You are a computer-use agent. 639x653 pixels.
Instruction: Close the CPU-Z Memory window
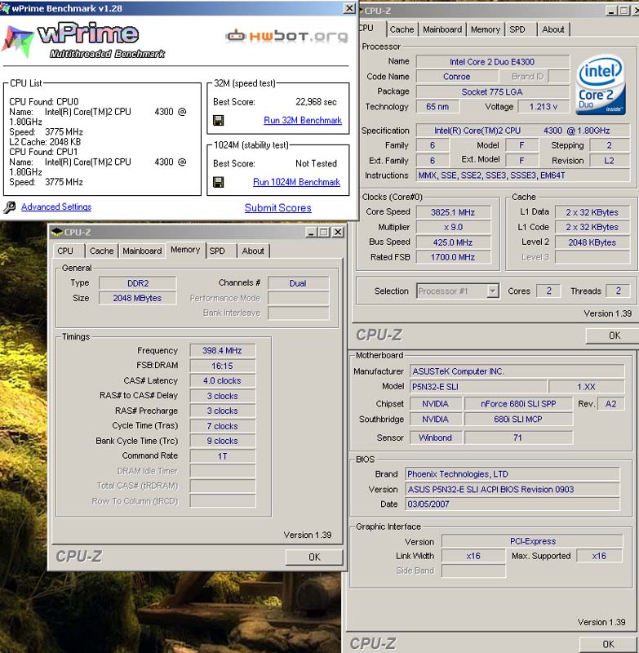(339, 232)
